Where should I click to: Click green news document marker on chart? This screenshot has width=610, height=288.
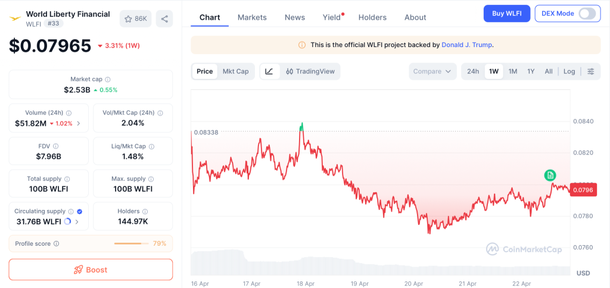coord(550,175)
